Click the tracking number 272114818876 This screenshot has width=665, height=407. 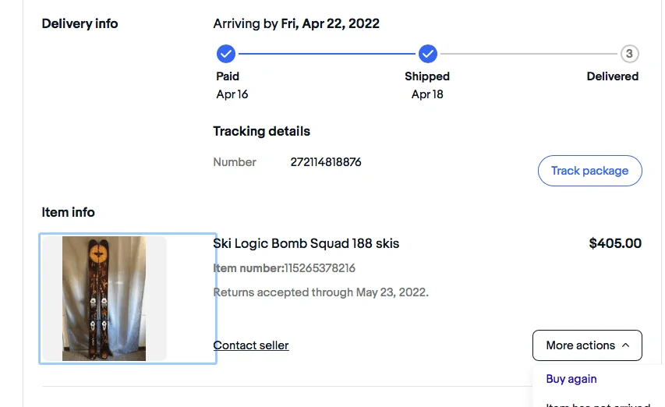[x=326, y=162]
